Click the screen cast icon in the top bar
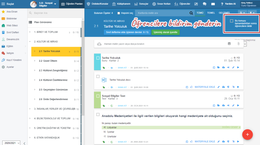Viewport: 260px width, 145px height. pyautogui.click(x=196, y=4)
